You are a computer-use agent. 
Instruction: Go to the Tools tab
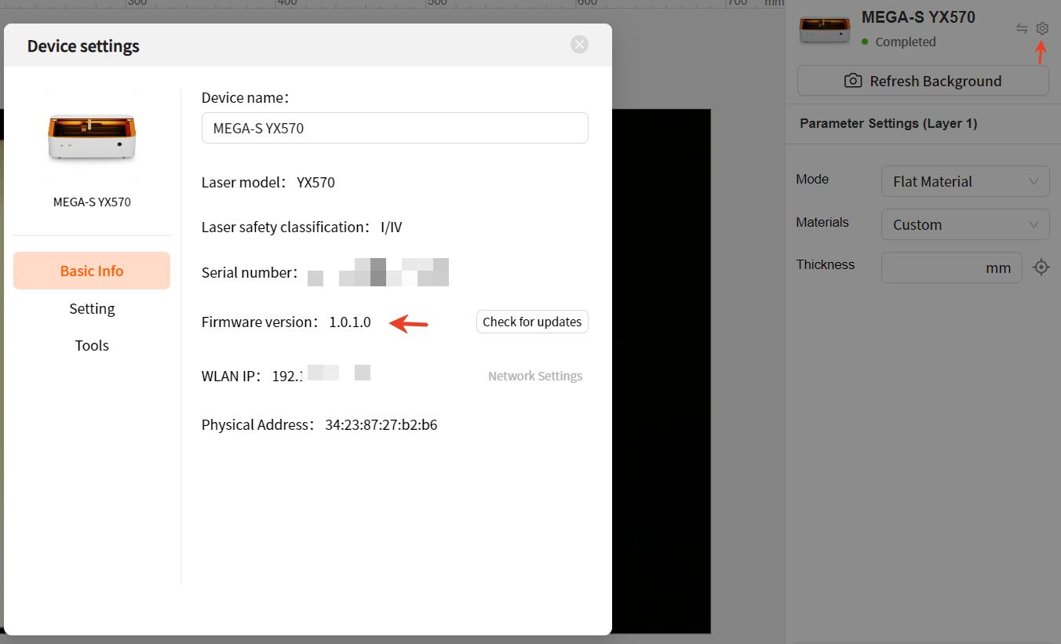click(92, 345)
